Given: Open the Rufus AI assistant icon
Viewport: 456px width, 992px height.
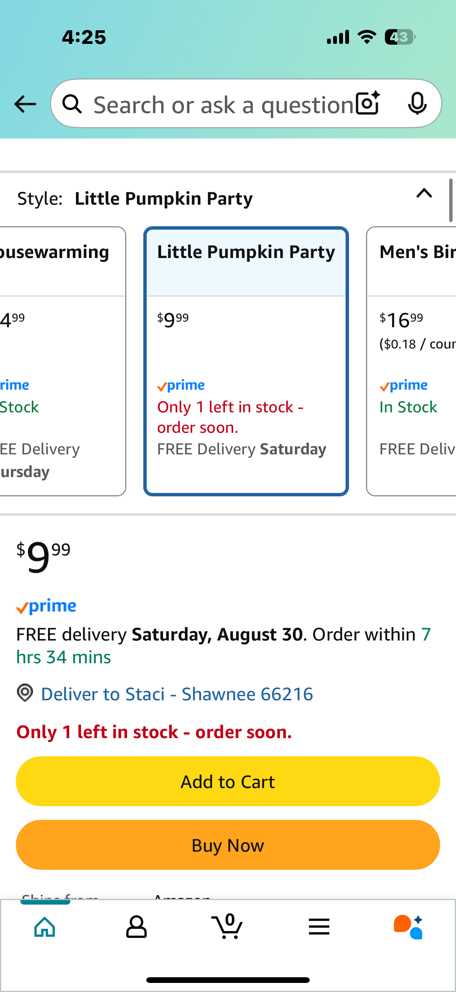Looking at the screenshot, I should (x=408, y=927).
